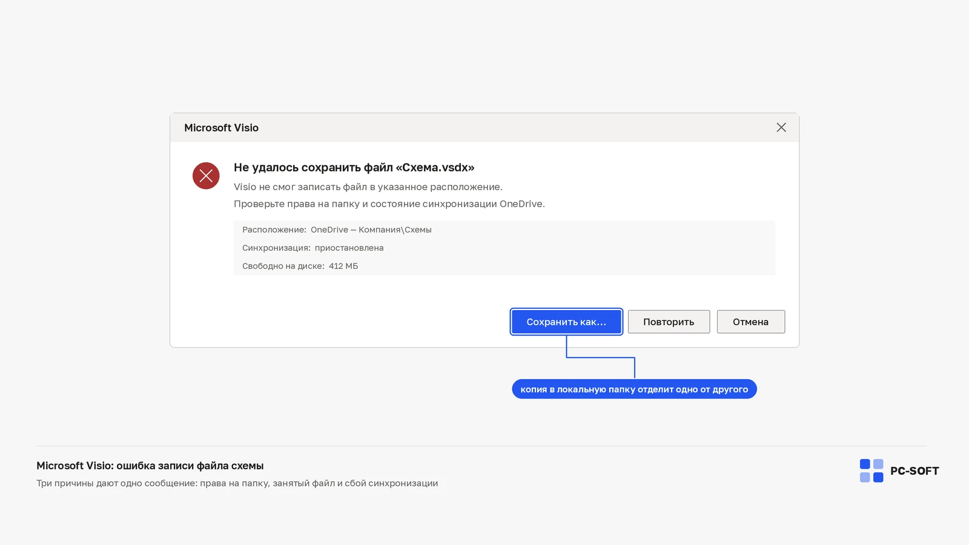Close the Microsoft Visio error dialog
969x545 pixels.
pyautogui.click(x=781, y=127)
